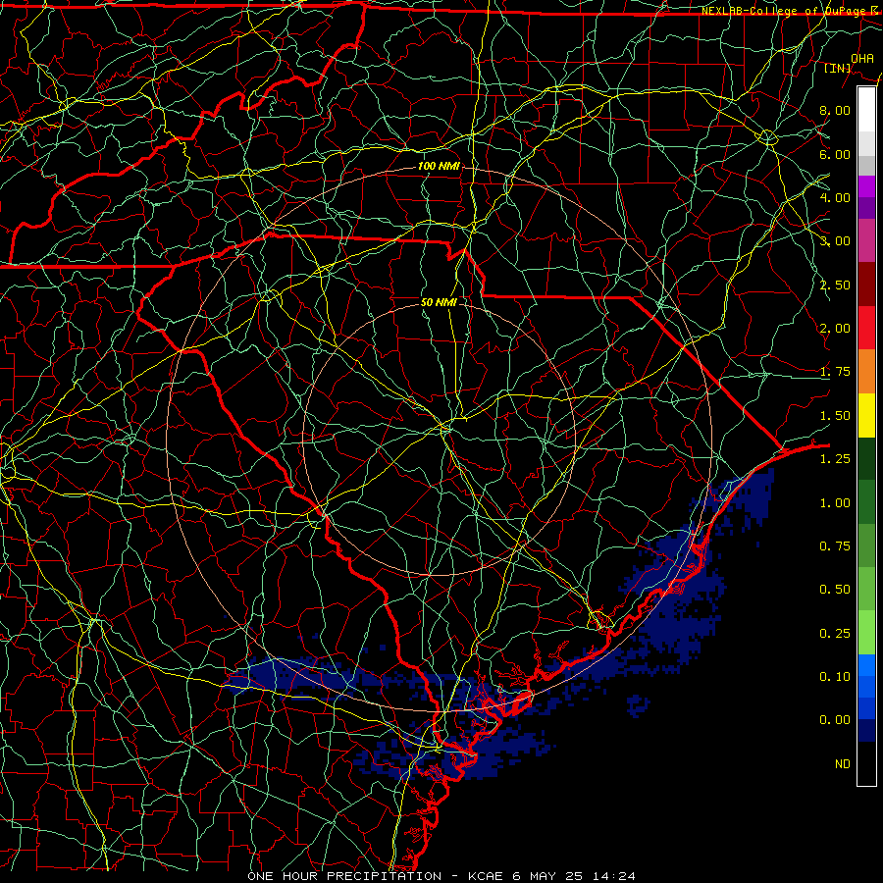Click the '8.00' legend value

pyautogui.click(x=835, y=110)
